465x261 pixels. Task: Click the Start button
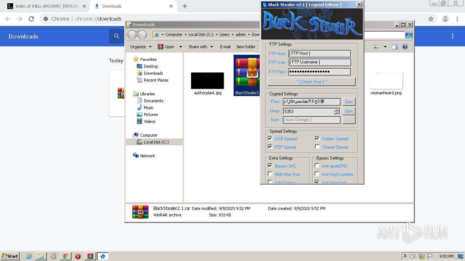click(10, 256)
